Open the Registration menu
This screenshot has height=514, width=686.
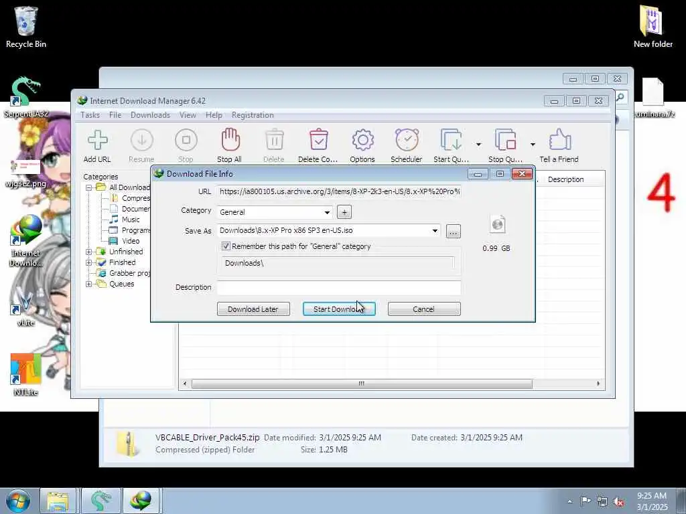tap(253, 115)
